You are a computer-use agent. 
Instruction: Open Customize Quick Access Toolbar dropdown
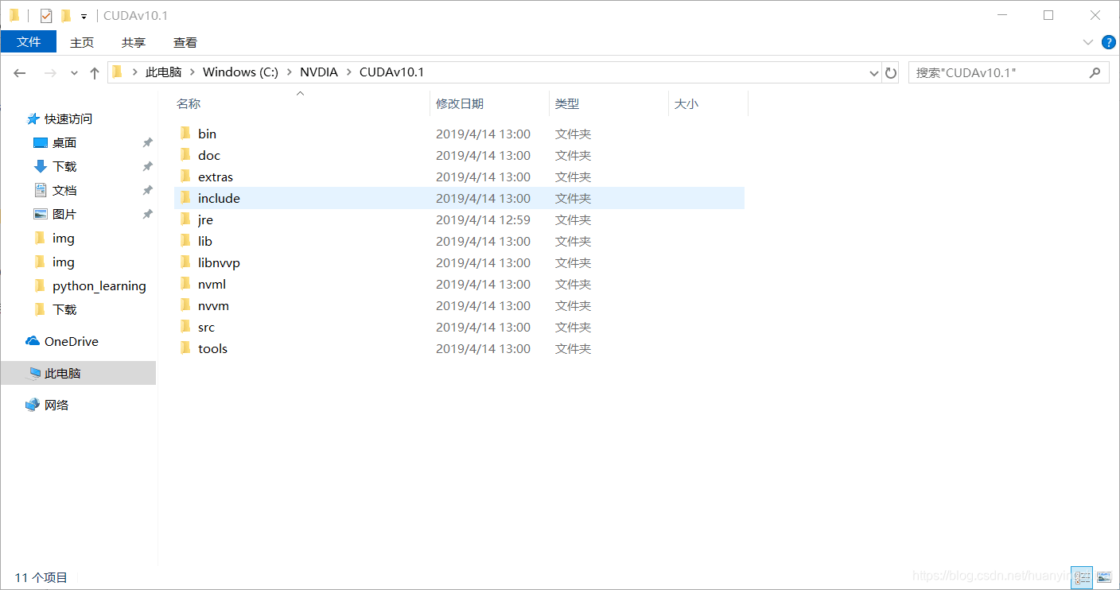(84, 16)
